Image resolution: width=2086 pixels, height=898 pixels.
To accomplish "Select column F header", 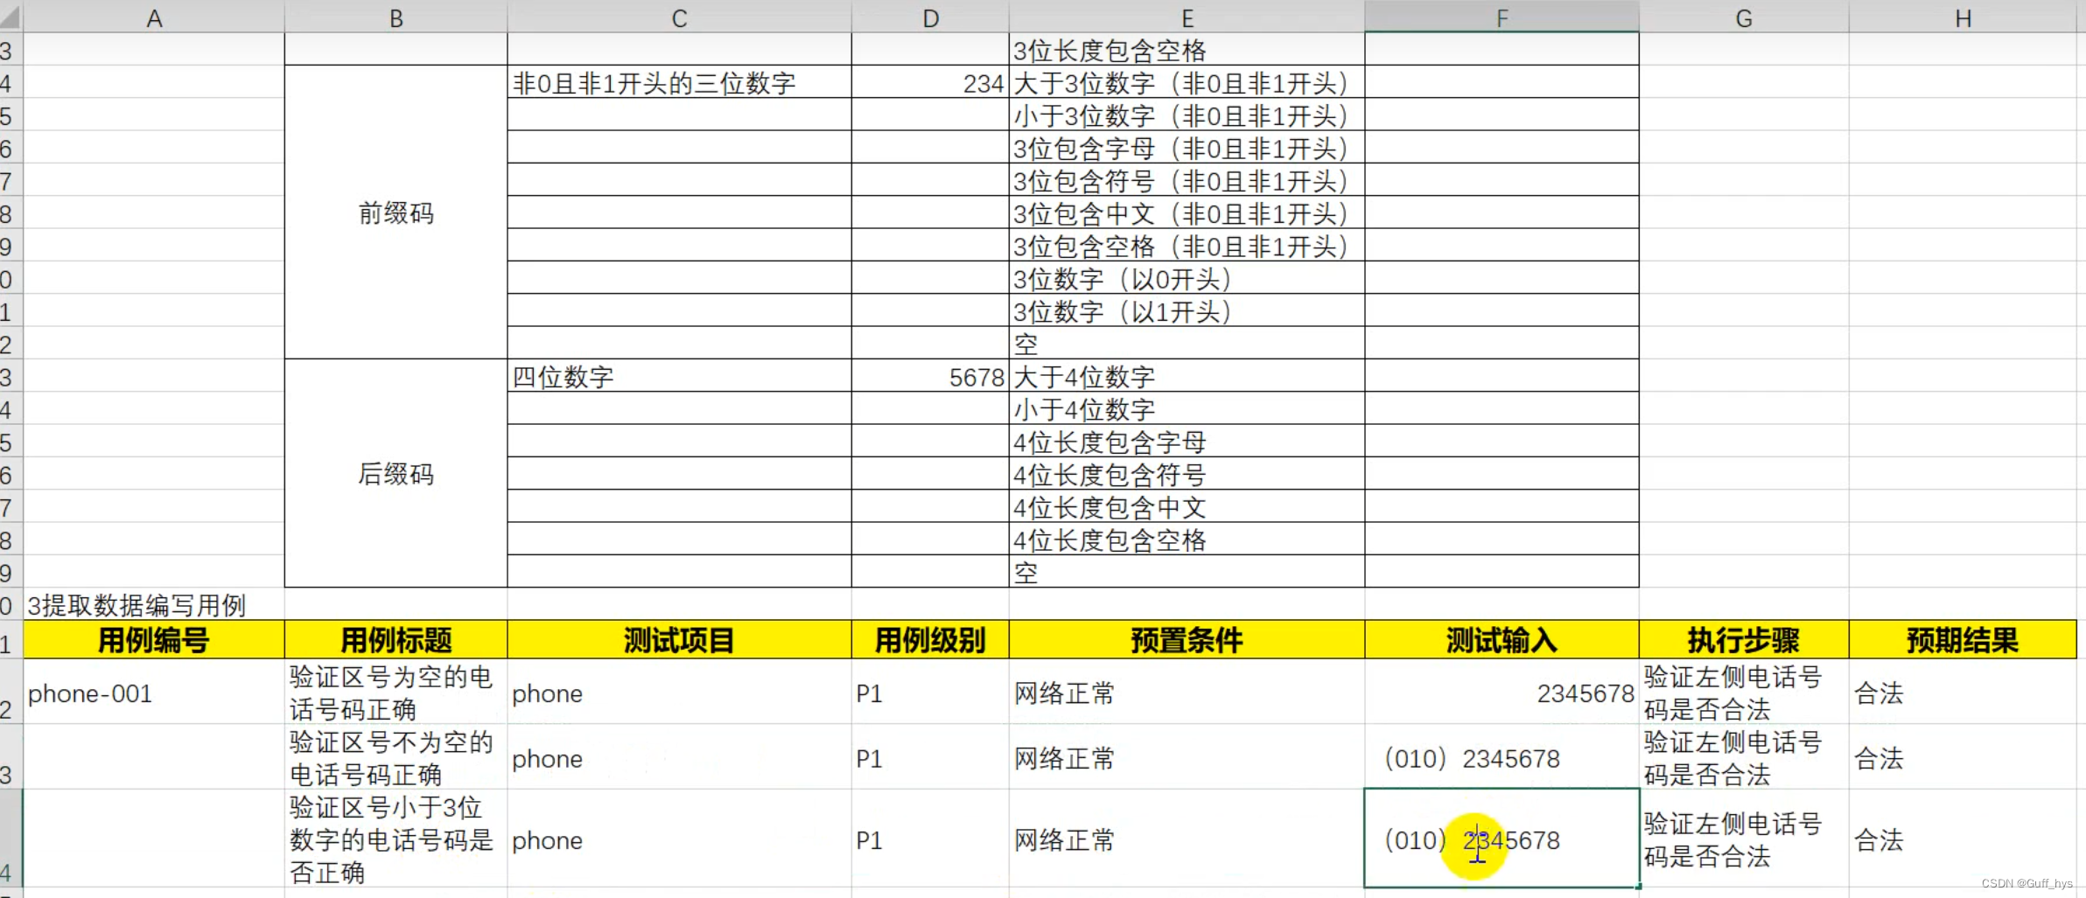I will point(1501,17).
